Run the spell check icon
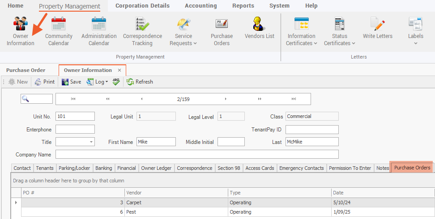This screenshot has width=435, height=219. [116, 81]
